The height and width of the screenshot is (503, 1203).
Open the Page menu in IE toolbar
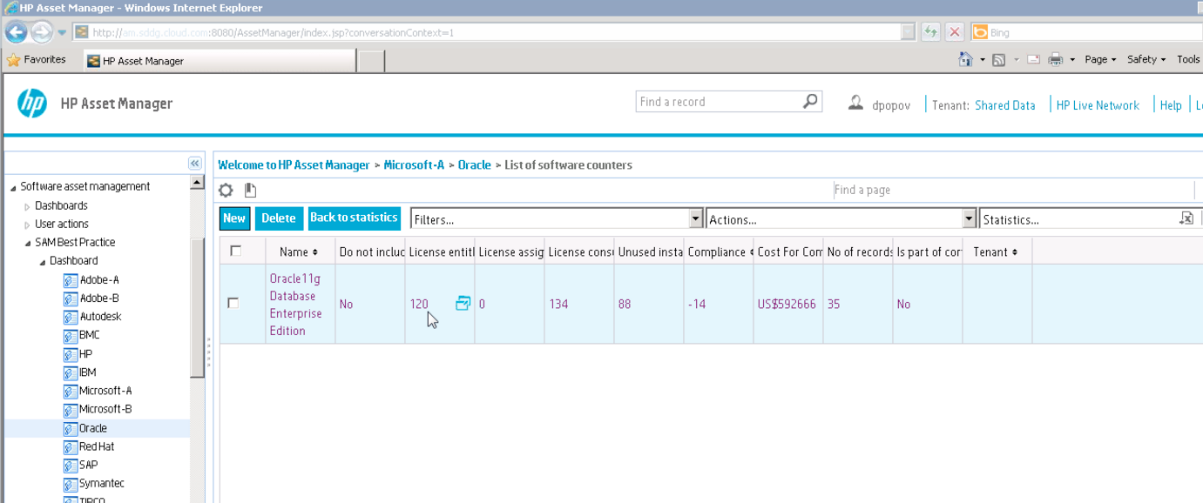click(1100, 59)
